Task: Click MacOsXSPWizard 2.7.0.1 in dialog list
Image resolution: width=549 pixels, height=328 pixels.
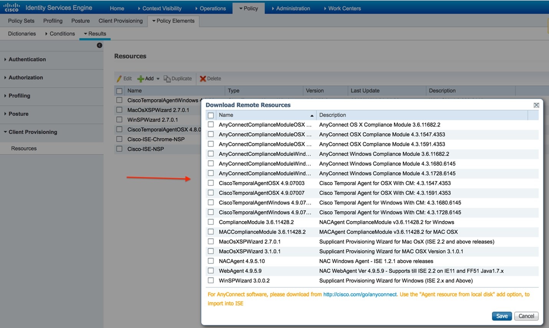Action: click(250, 242)
